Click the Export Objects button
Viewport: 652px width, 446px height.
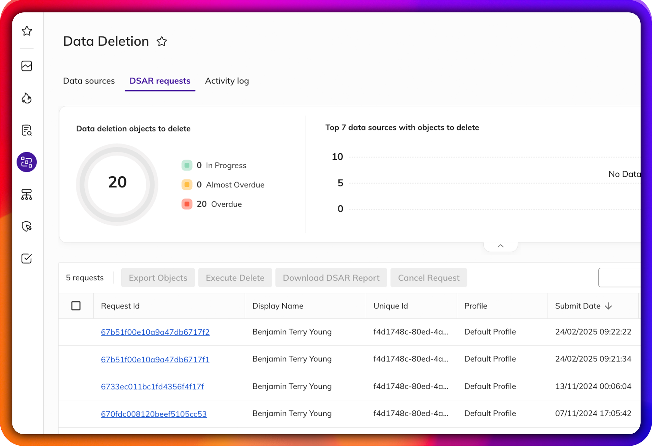coord(158,278)
